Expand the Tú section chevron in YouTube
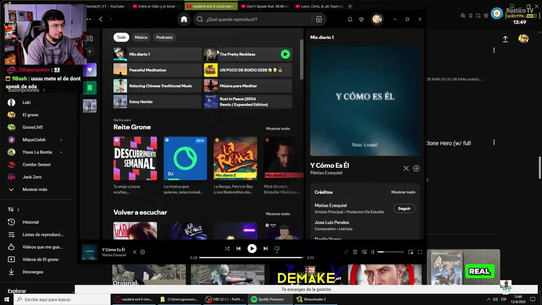 pos(18,210)
